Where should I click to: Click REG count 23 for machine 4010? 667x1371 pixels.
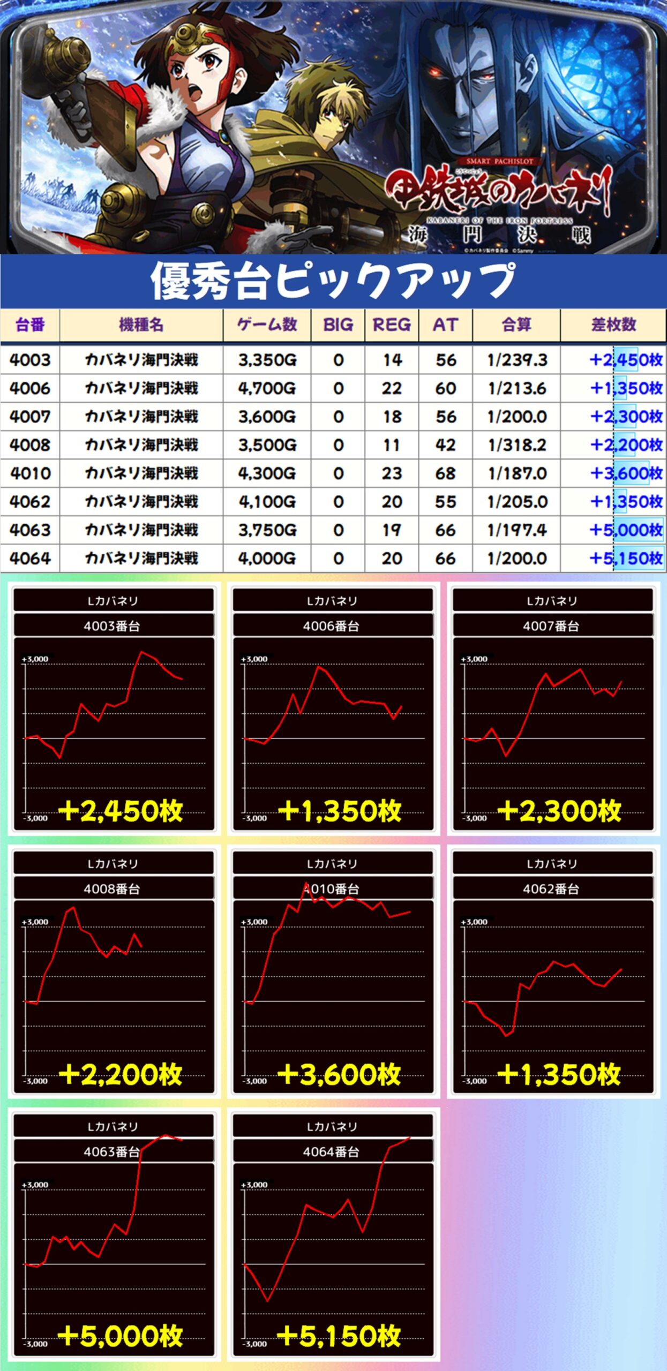coord(392,473)
